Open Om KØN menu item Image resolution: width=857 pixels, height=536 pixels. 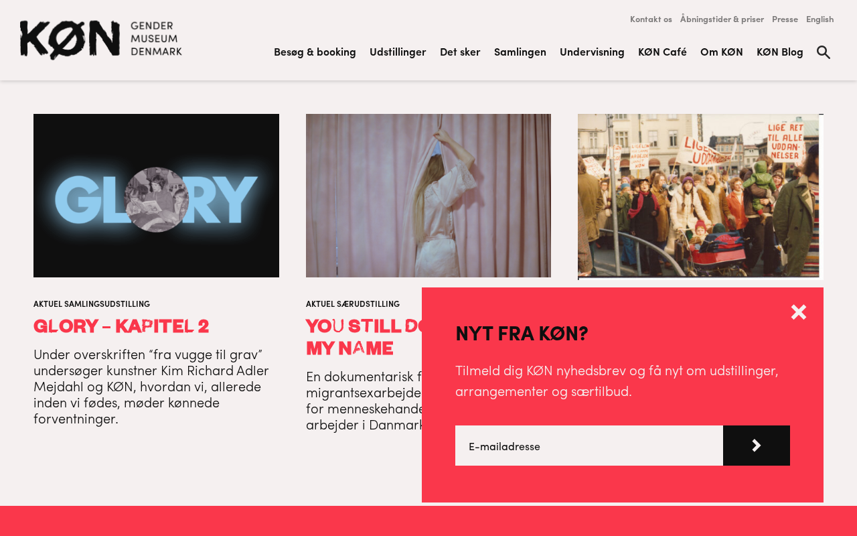tap(722, 52)
